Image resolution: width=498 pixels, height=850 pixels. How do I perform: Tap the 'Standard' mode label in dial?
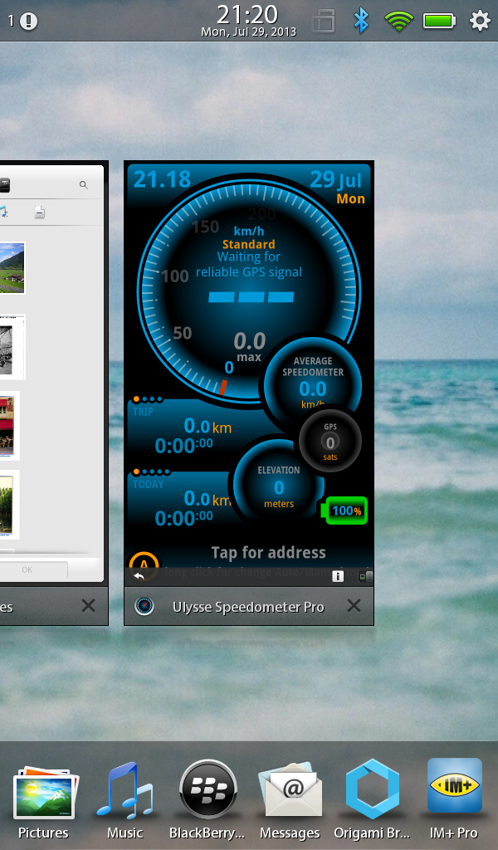point(249,244)
